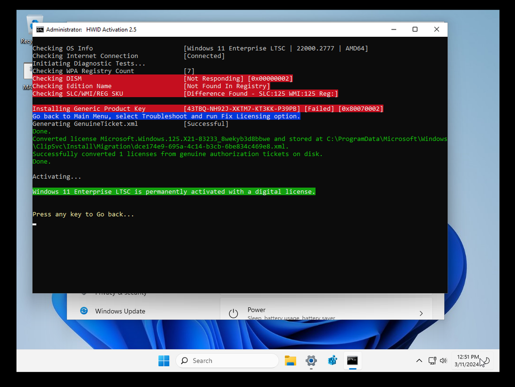Viewport: 515px width, 387px height.
Task: Open the Settings gear on the taskbar
Action: click(x=311, y=361)
